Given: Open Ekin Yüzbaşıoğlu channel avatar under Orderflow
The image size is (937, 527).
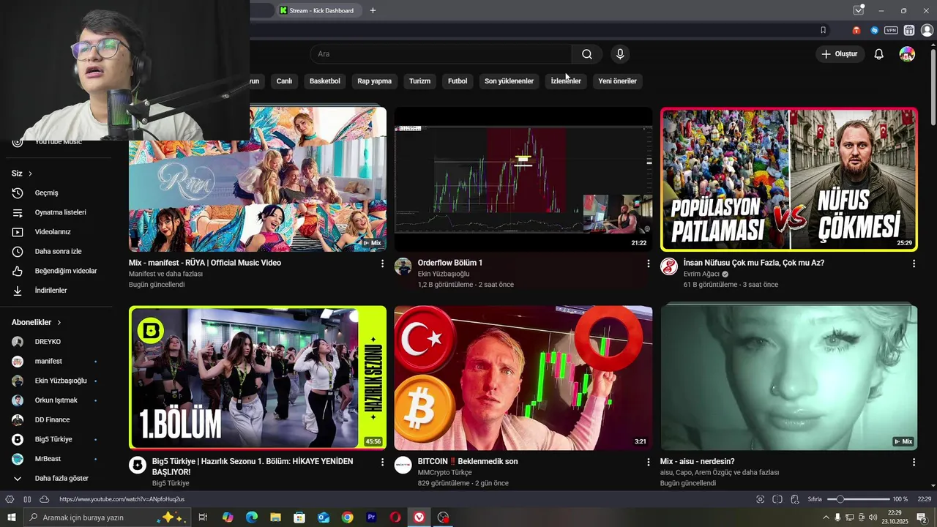Looking at the screenshot, I should pos(403,266).
